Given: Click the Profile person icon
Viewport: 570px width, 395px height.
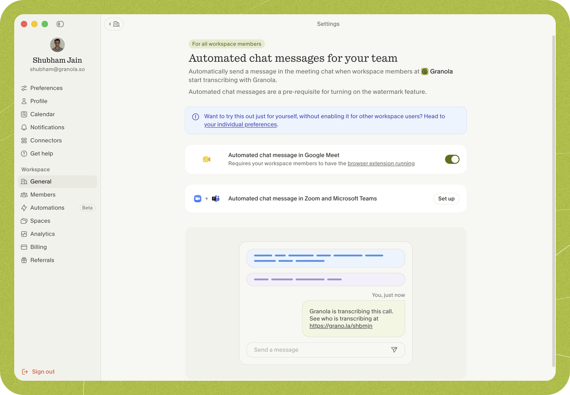Looking at the screenshot, I should pos(24,101).
